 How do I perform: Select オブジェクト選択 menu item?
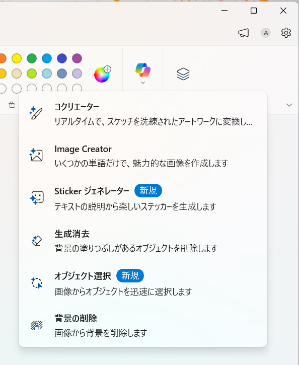pyautogui.click(x=143, y=283)
